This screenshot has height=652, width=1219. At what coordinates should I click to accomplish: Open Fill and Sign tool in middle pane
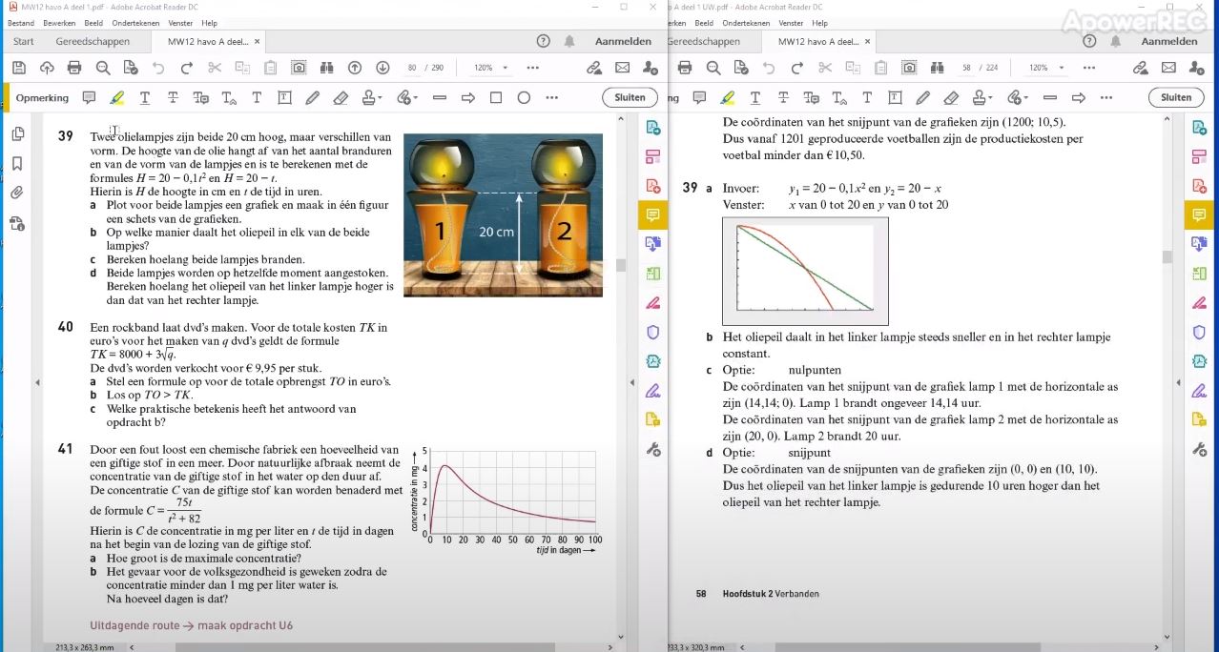[x=653, y=391]
